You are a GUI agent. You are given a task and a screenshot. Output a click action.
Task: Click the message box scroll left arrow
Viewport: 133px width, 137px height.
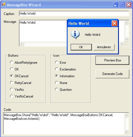(22, 44)
